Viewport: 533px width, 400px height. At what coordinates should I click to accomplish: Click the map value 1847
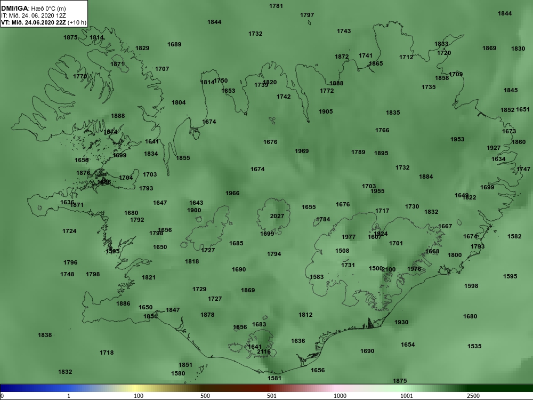click(173, 310)
